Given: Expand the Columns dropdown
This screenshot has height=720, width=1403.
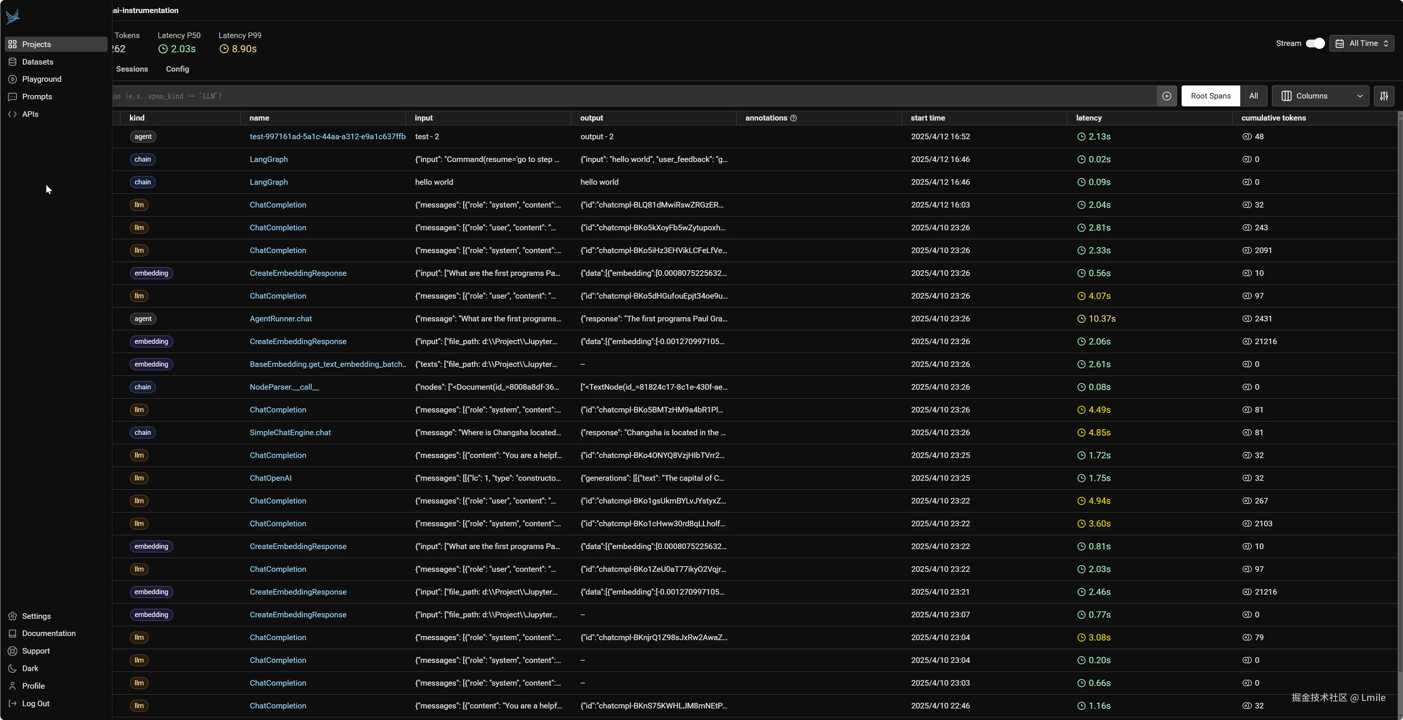Looking at the screenshot, I should pyautogui.click(x=1320, y=96).
